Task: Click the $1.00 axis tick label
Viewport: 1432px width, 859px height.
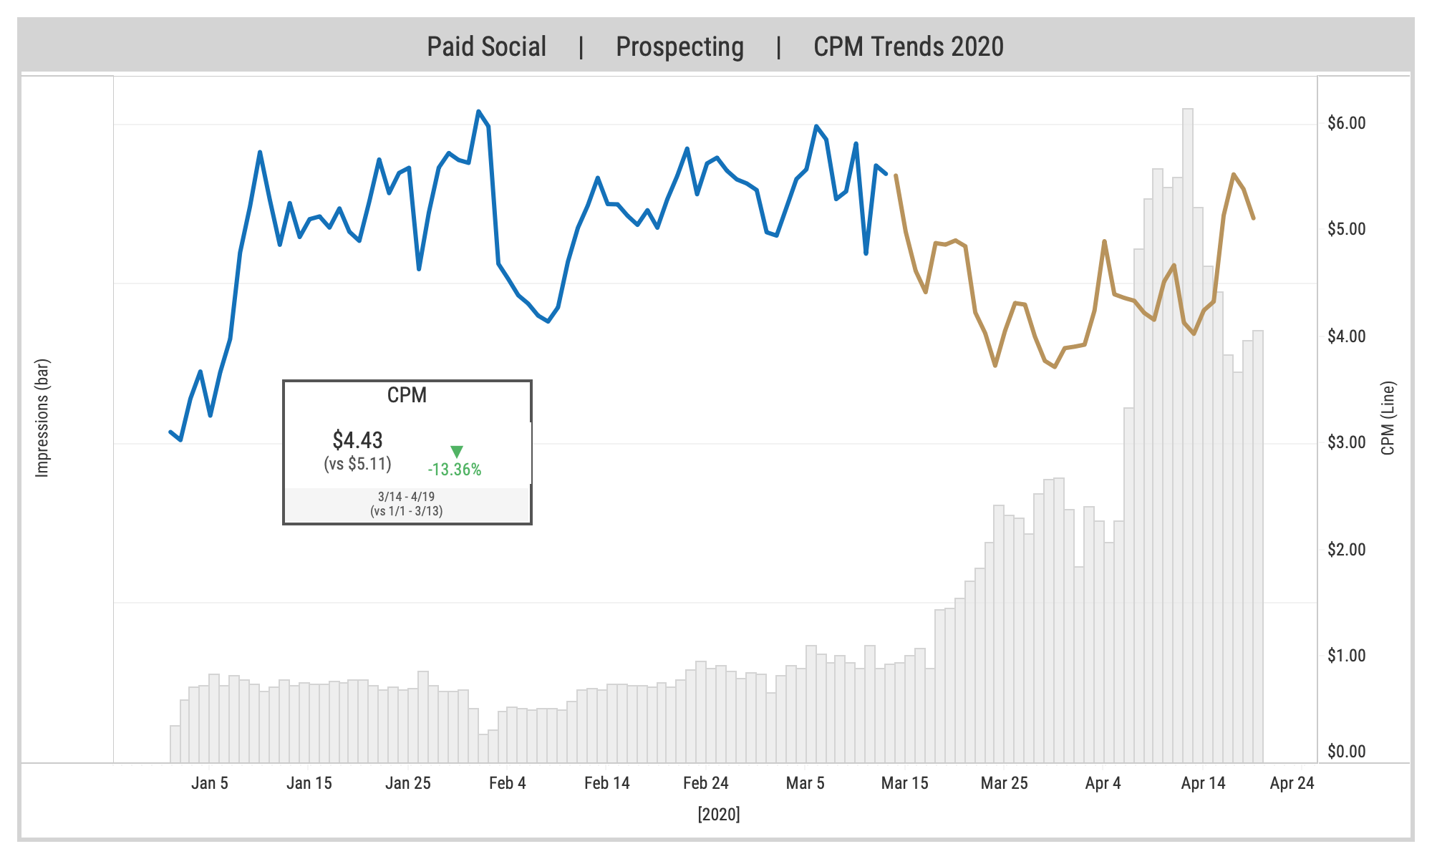Action: point(1346,655)
